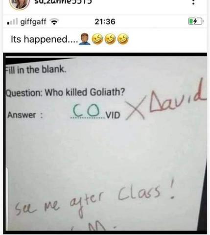
Task: Tap the 'See me after class!' note
Action: tap(94, 199)
